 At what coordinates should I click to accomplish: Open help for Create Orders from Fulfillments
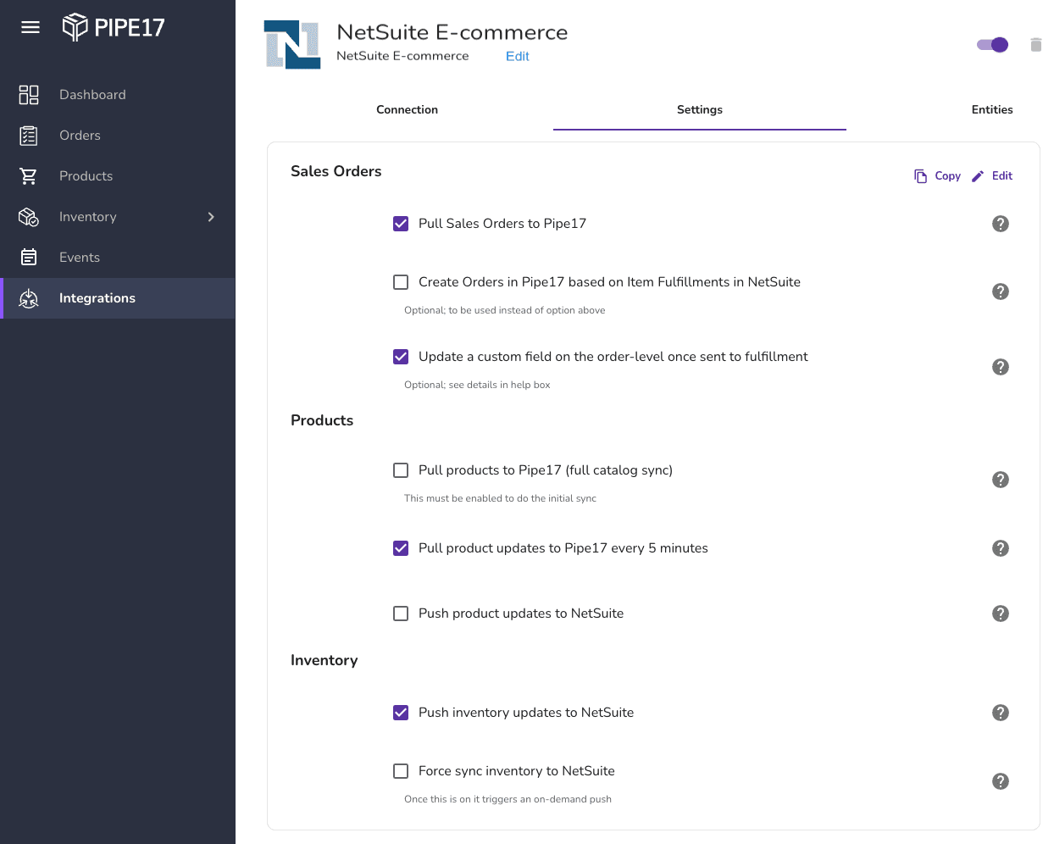point(1001,292)
